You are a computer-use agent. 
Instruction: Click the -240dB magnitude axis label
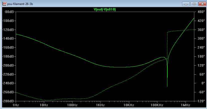point(8,83)
